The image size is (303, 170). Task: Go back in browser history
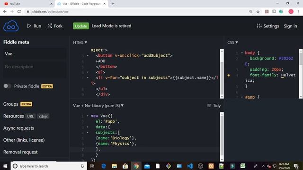coord(5,11)
